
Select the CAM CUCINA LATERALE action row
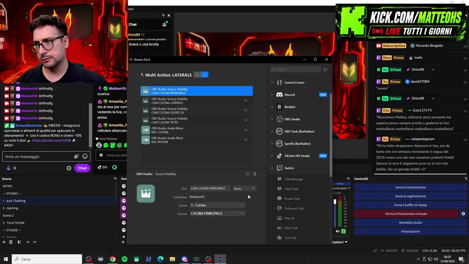pyautogui.click(x=196, y=101)
